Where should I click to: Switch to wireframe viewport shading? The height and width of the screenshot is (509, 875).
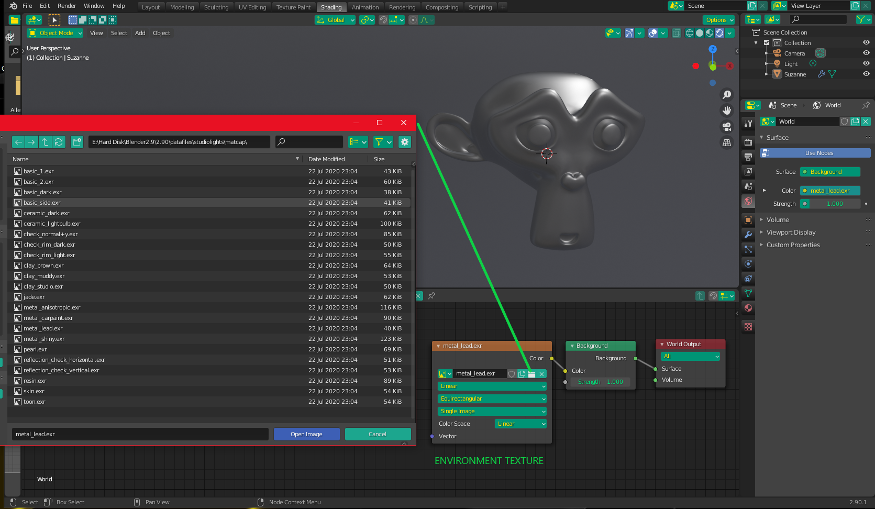tap(690, 33)
